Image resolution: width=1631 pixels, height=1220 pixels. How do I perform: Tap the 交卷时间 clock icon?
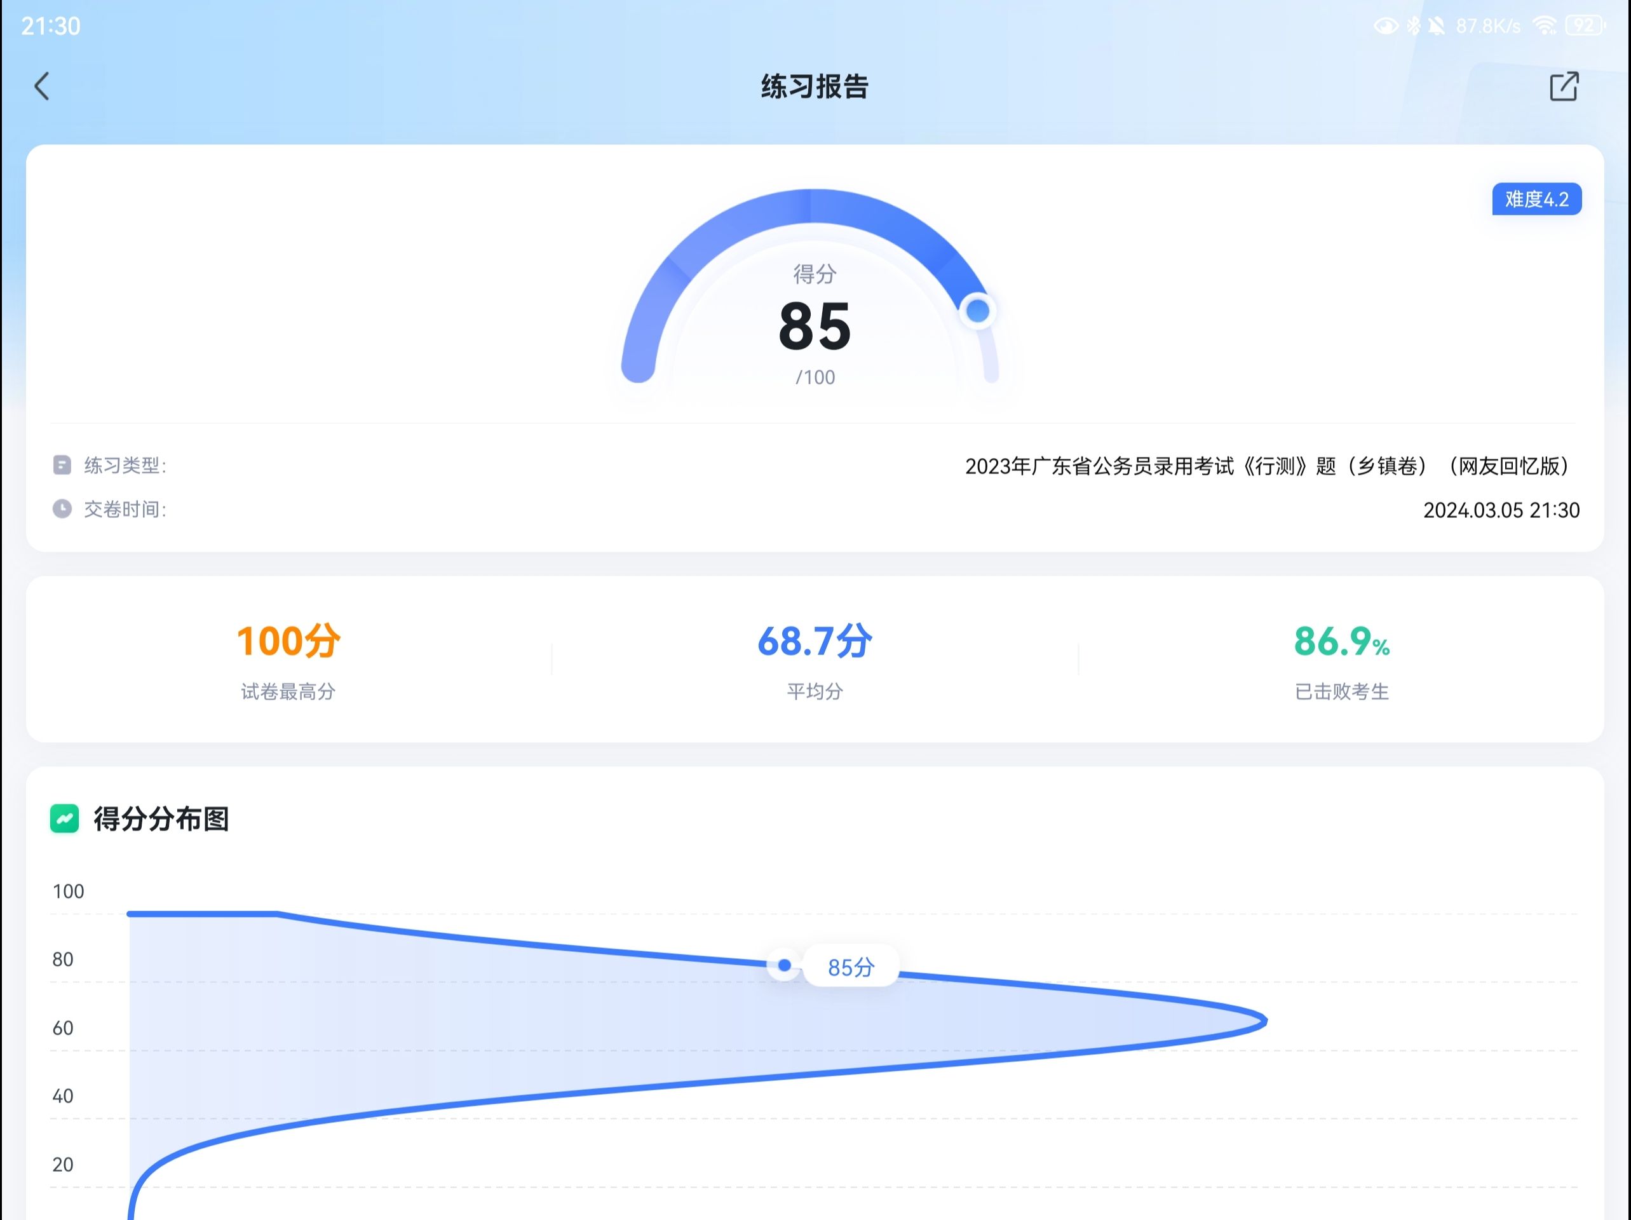tap(62, 509)
